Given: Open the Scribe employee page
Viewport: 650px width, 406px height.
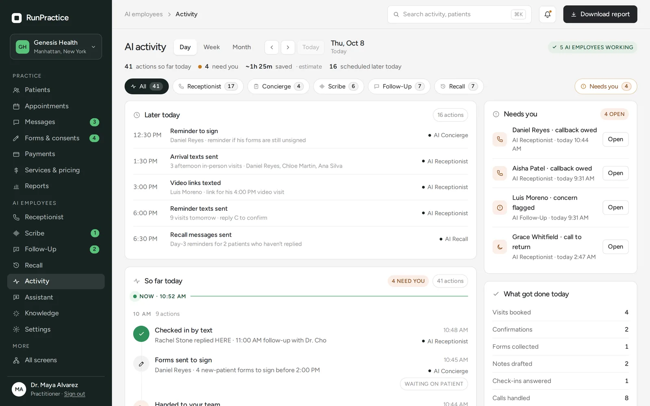Looking at the screenshot, I should (56, 233).
